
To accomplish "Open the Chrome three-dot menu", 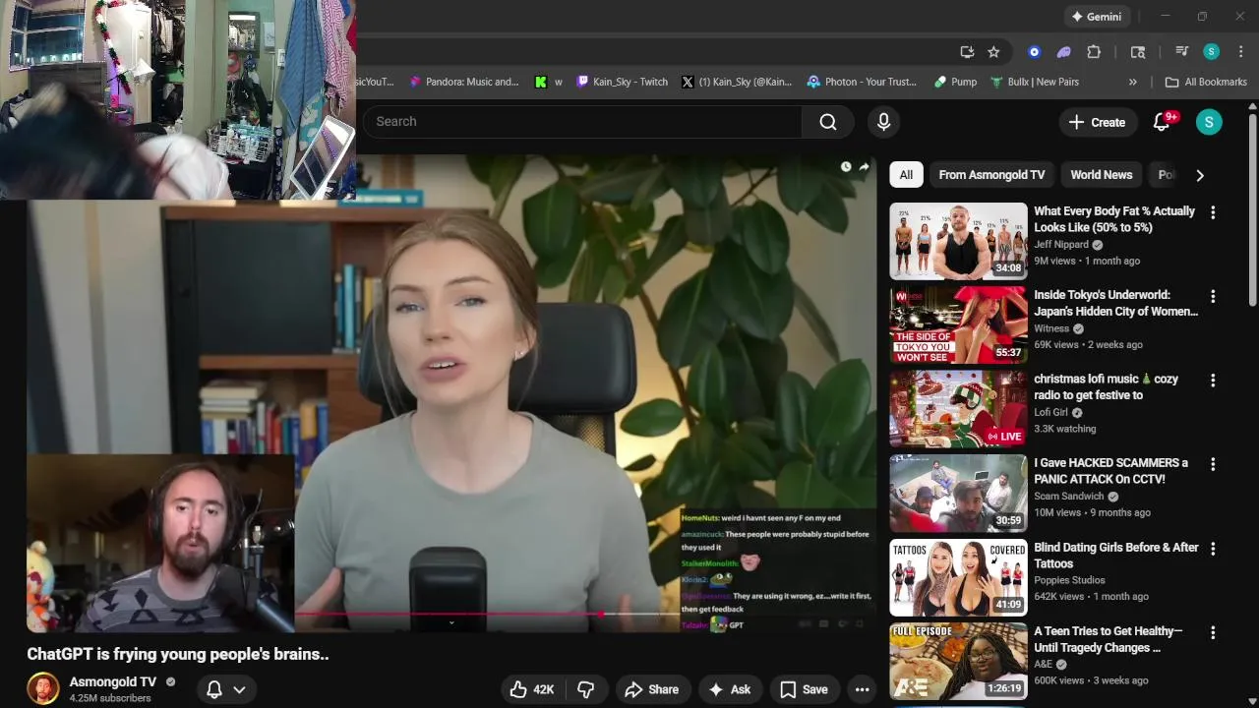I will (1240, 52).
